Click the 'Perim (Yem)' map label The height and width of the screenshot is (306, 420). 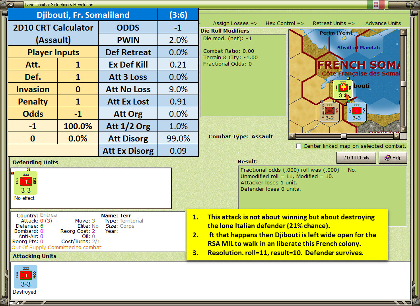point(336,33)
